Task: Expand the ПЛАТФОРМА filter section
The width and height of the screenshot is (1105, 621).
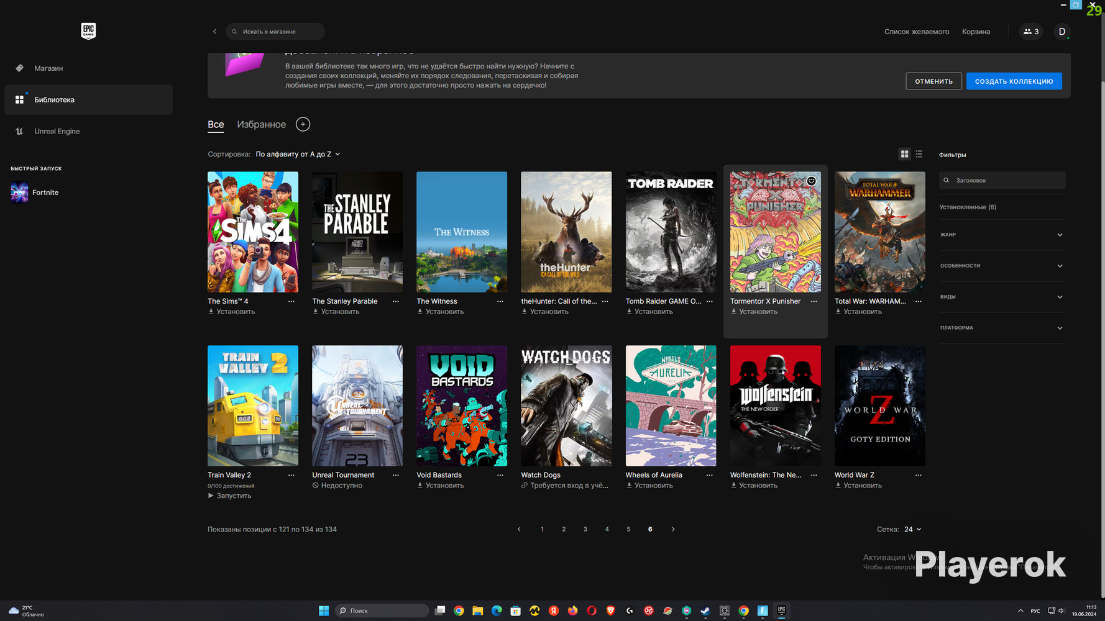Action: point(1002,328)
